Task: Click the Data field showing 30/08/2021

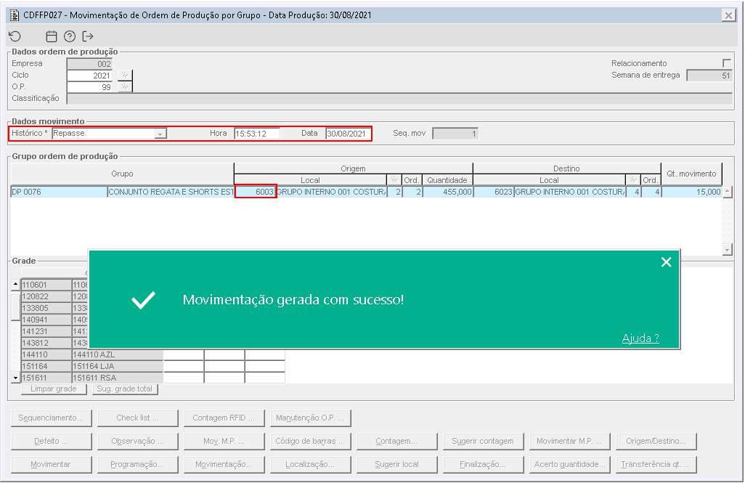Action: click(x=349, y=134)
